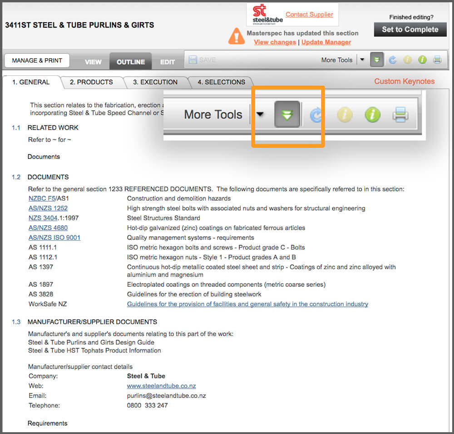
Task: Open the More Tools dropdown arrow in the small toolbar
Action: pyautogui.click(x=362, y=60)
